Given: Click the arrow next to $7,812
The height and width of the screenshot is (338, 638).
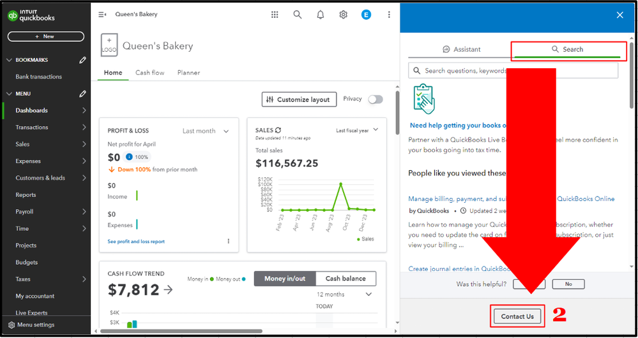Looking at the screenshot, I should 168,290.
